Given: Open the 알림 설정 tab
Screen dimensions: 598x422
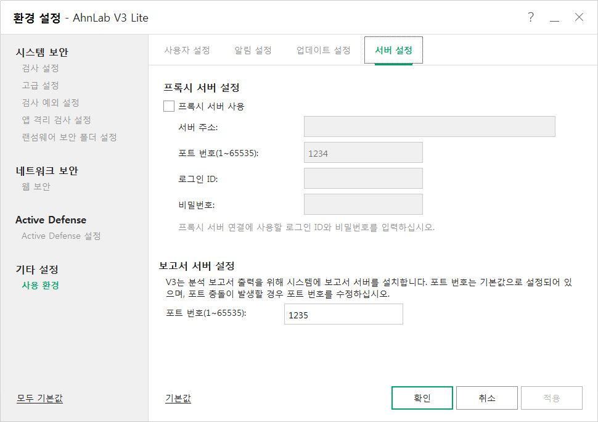Looking at the screenshot, I should coord(253,51).
